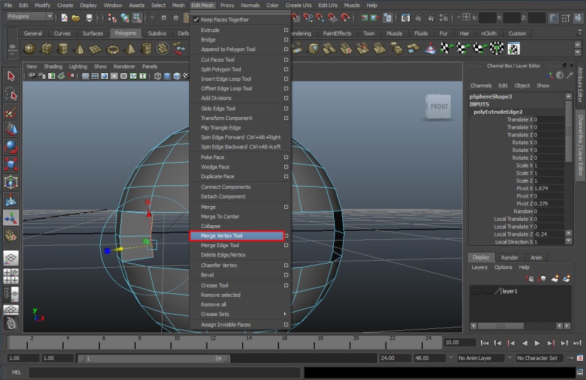
Task: Switch to the Surfaces shelf tab
Action: pyautogui.click(x=92, y=33)
